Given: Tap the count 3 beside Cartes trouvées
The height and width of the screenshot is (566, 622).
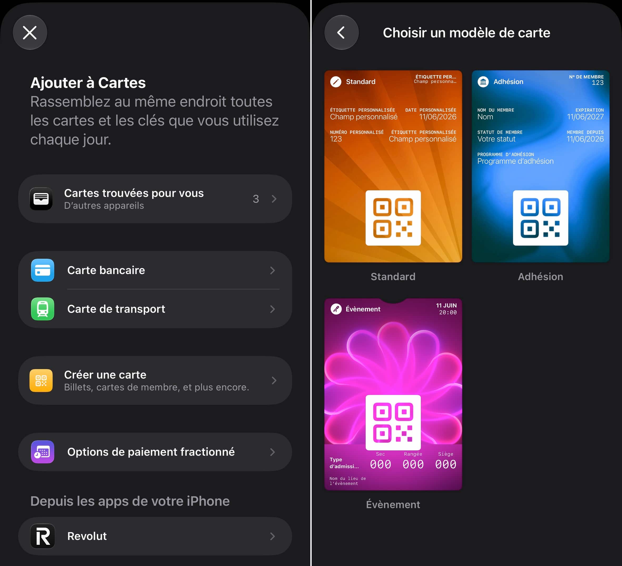Looking at the screenshot, I should (x=256, y=199).
